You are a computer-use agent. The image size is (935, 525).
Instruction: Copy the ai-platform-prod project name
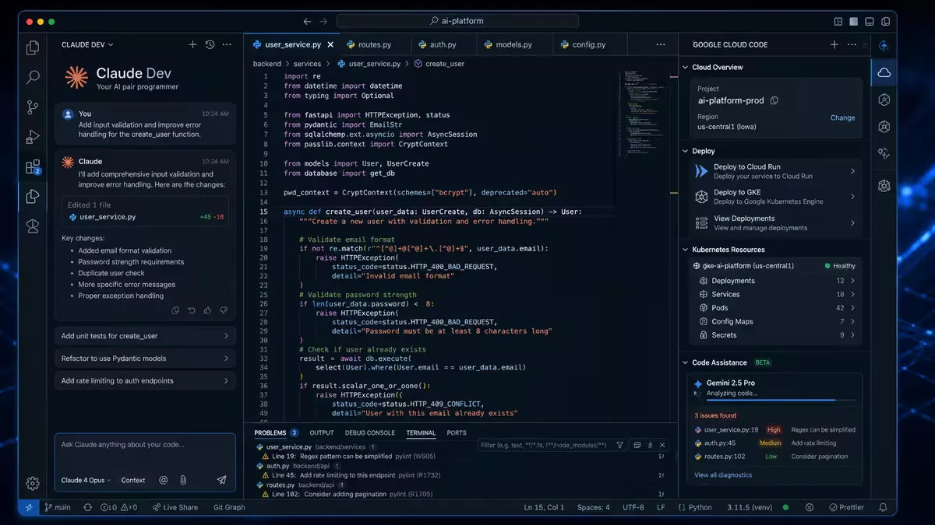(774, 100)
